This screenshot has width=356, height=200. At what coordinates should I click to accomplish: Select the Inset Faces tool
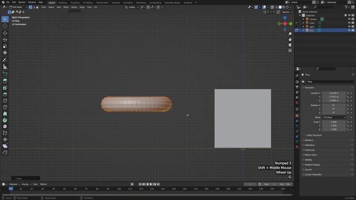point(5,88)
